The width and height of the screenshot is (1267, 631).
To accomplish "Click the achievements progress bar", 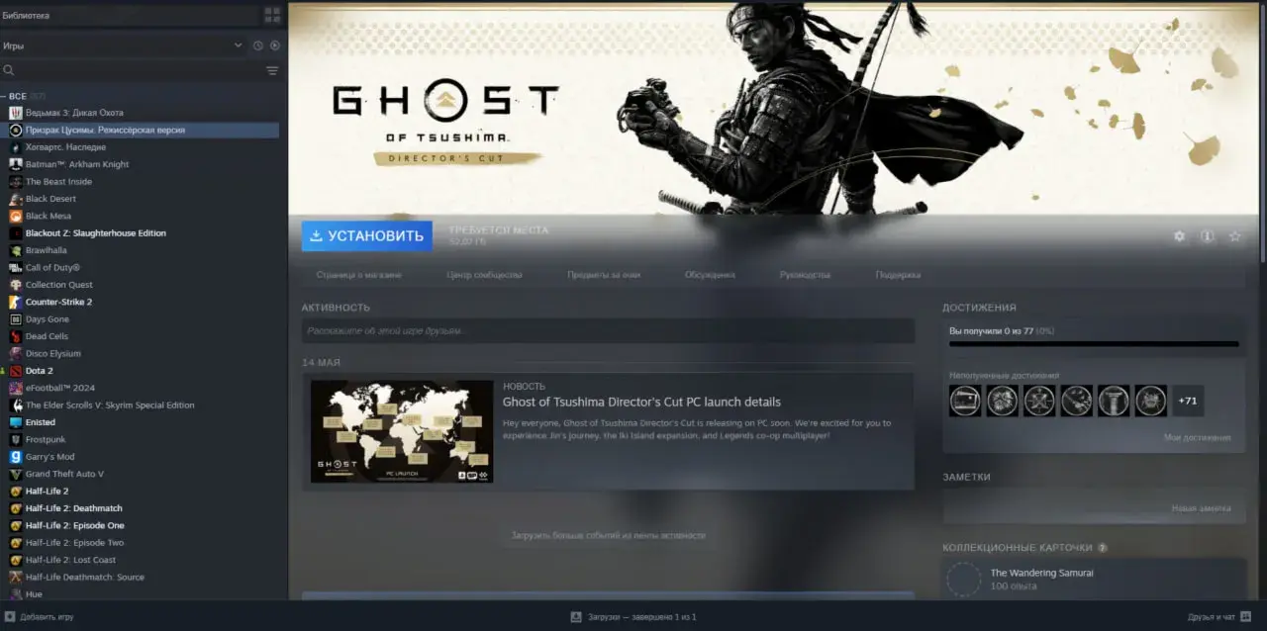I will pos(1094,344).
